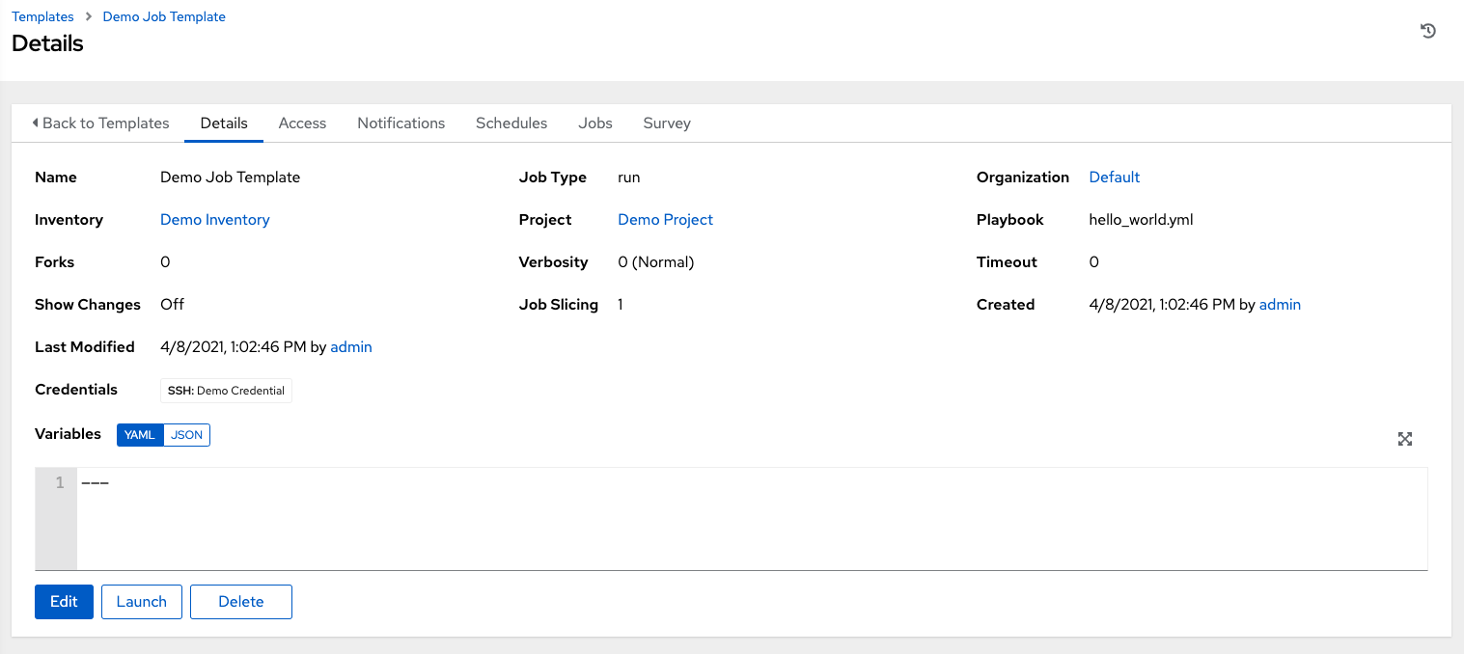Expand the Variables editor to fullscreen
The height and width of the screenshot is (654, 1464).
pyautogui.click(x=1405, y=439)
